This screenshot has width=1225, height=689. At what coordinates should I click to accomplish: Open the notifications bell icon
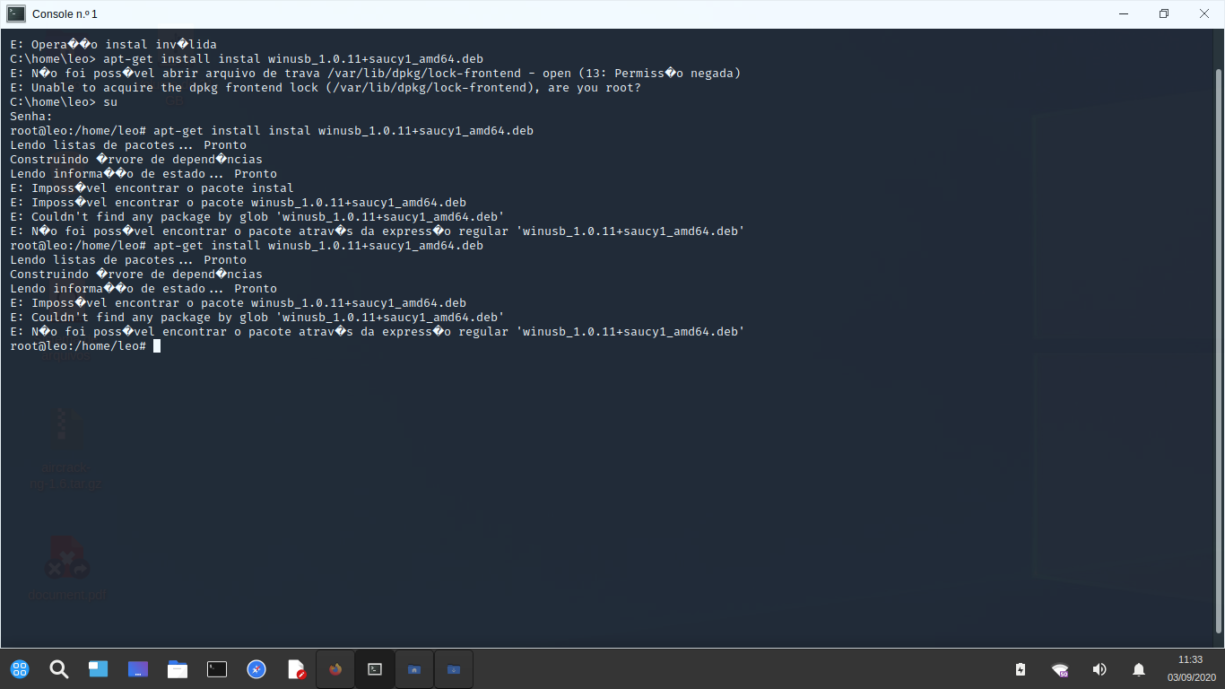pos(1139,669)
